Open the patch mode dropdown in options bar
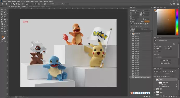Screen dimensions: 180x98 coord(29,4)
